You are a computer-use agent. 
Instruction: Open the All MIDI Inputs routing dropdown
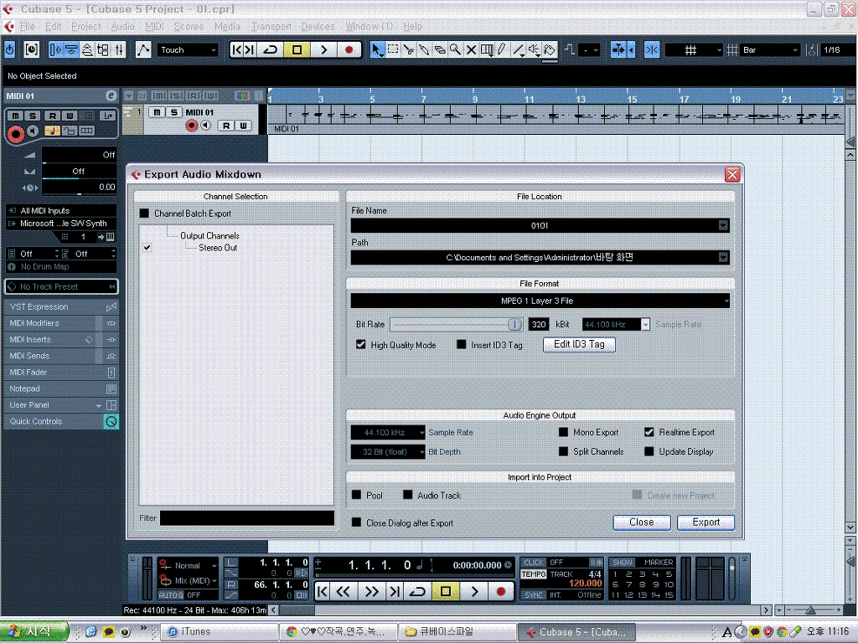(61, 210)
